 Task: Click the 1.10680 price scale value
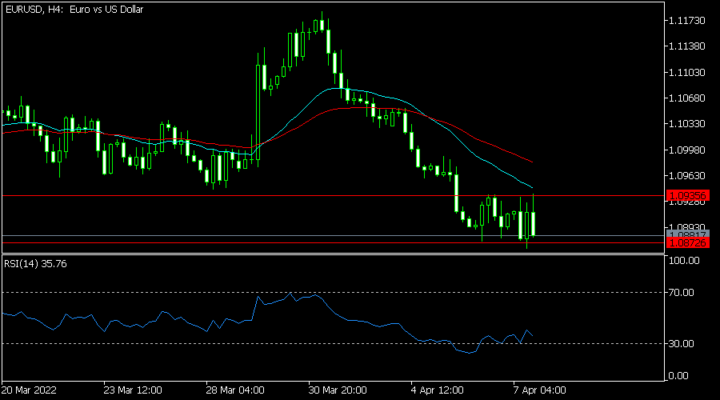687,98
